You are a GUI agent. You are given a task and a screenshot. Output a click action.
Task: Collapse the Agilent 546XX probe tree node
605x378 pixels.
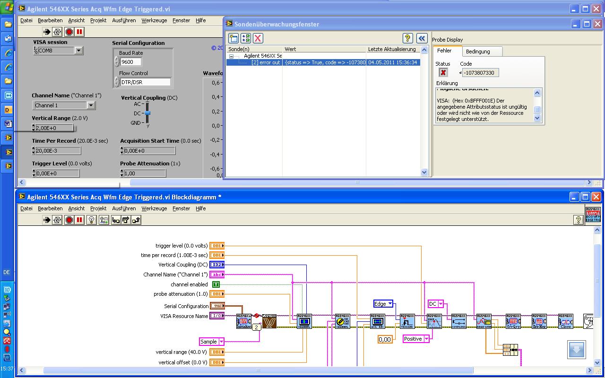(232, 56)
